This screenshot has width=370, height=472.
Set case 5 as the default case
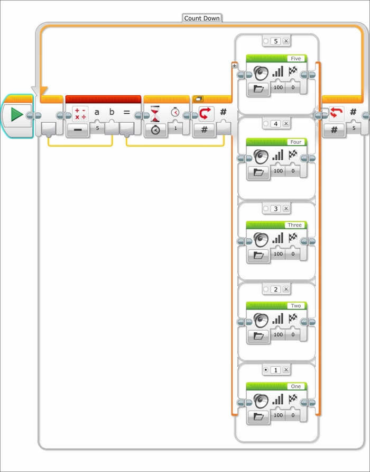(x=266, y=41)
